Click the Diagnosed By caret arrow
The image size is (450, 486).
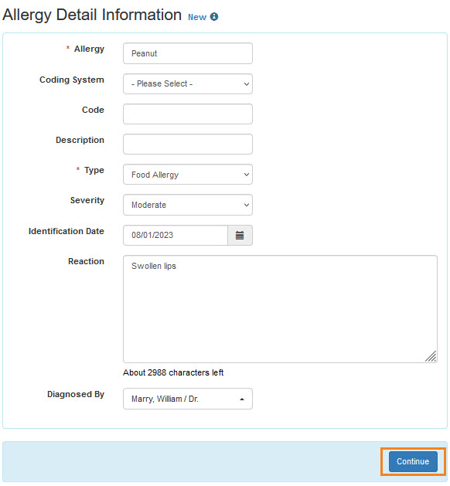tap(242, 399)
